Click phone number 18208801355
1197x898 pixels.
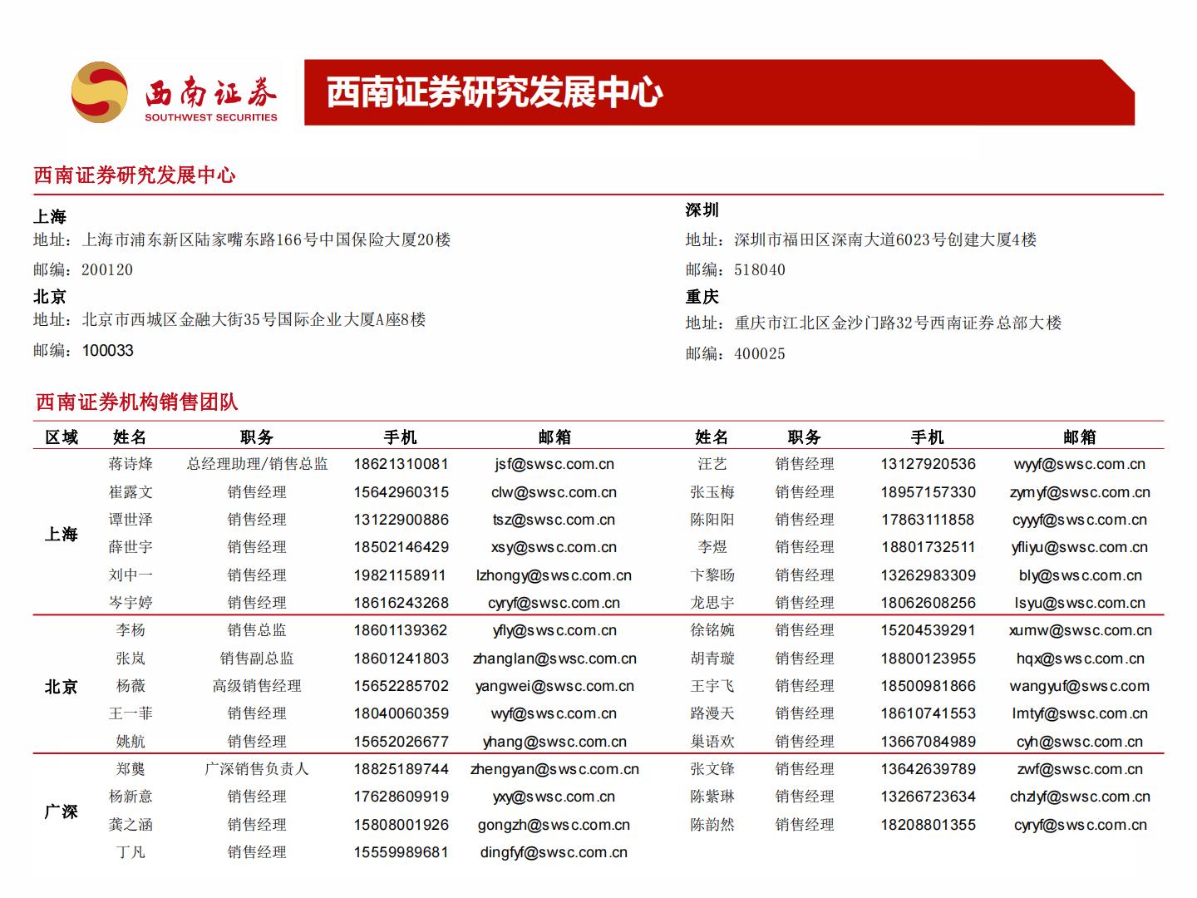[x=928, y=825]
